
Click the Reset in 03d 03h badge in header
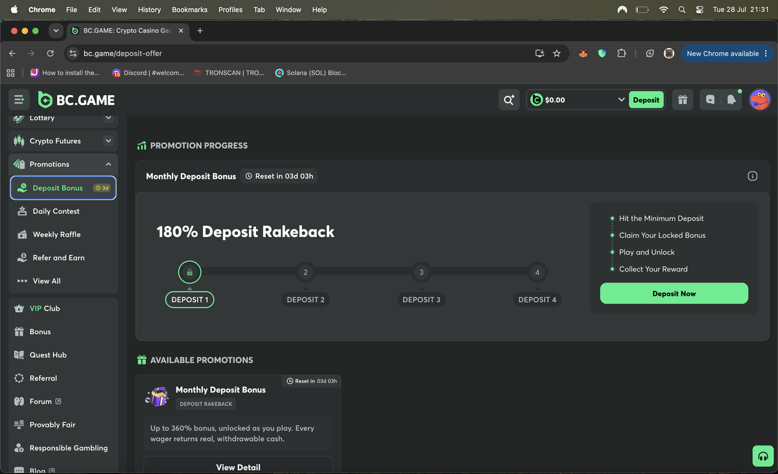point(279,176)
